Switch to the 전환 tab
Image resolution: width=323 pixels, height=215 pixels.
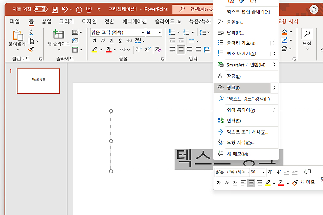[x=109, y=21]
